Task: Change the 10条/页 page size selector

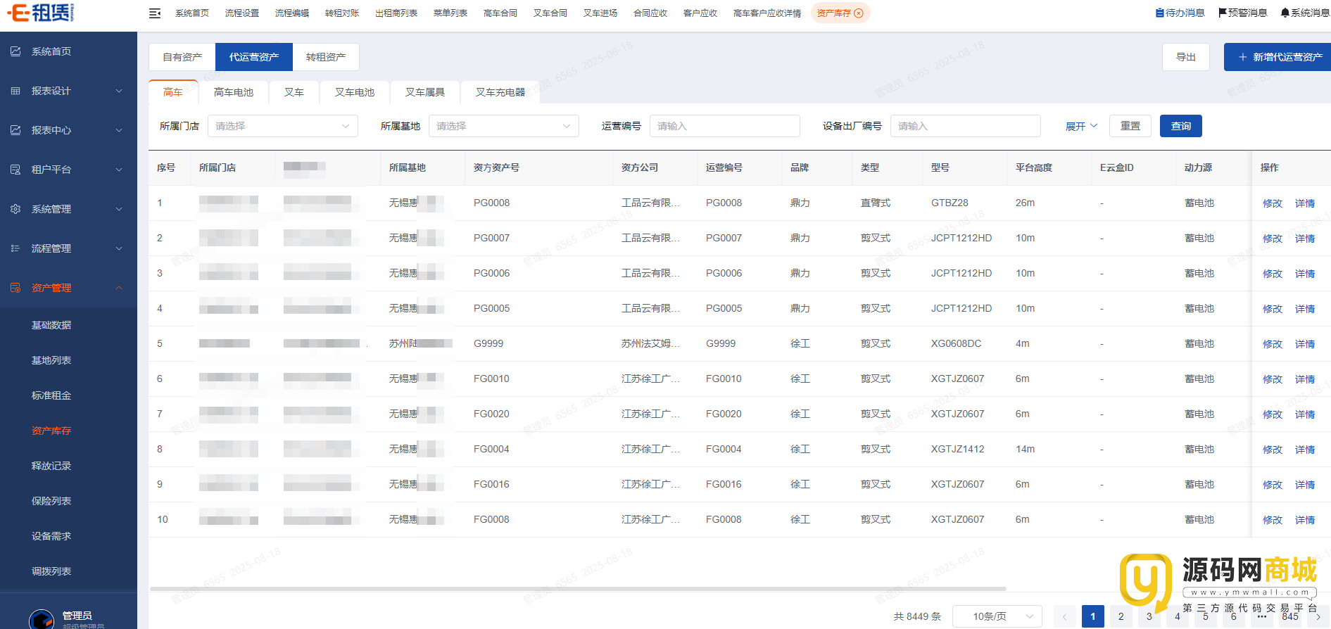Action: (x=997, y=616)
